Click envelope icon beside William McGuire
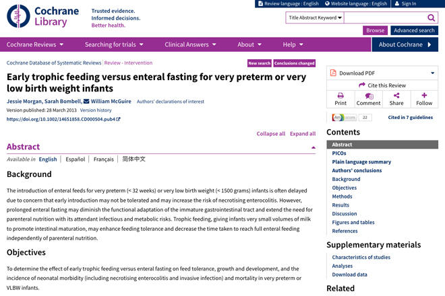 click(x=86, y=101)
